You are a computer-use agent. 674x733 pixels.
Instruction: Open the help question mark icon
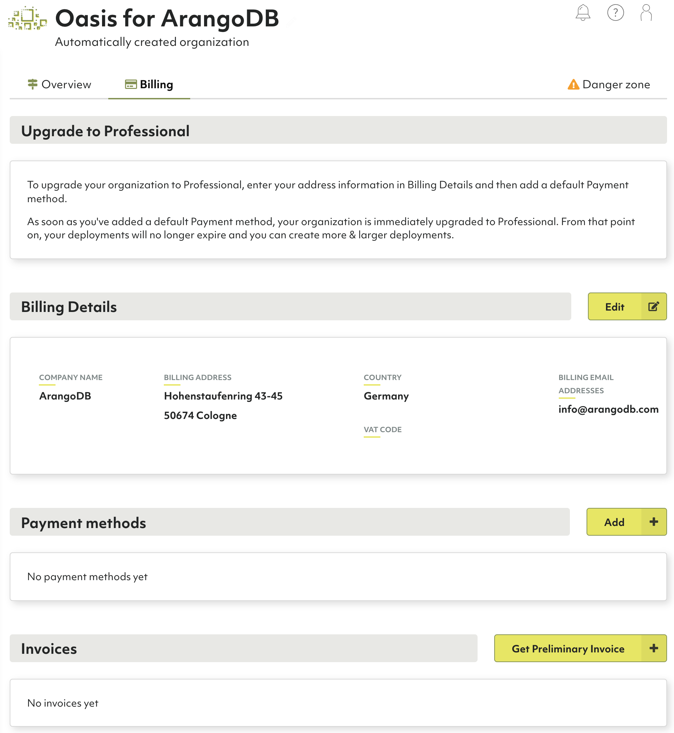coord(615,13)
